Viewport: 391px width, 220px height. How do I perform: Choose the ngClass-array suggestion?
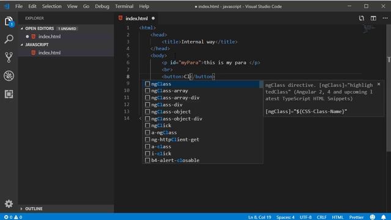pyautogui.click(x=201, y=91)
